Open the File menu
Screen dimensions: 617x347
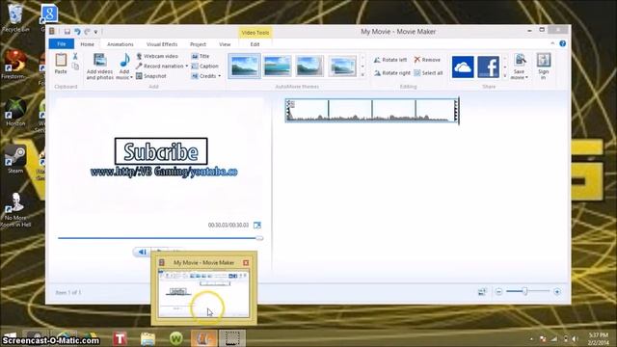(62, 44)
